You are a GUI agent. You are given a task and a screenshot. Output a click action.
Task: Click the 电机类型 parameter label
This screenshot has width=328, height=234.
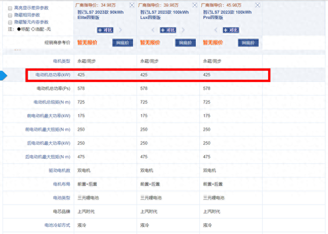pos(61,61)
